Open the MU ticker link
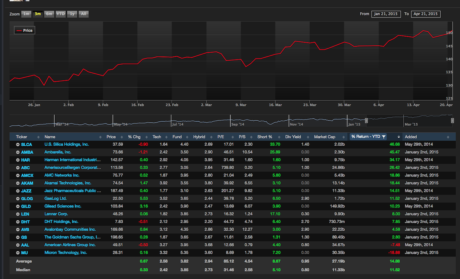This screenshot has width=460, height=279. (x=24, y=252)
